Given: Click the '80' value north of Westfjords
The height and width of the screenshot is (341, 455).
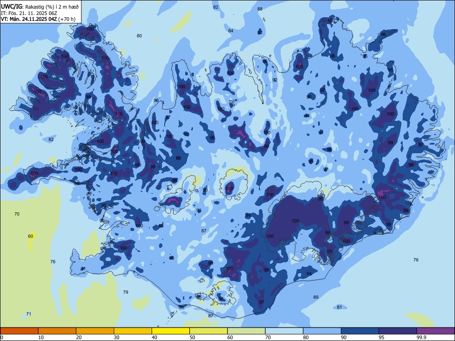Looking at the screenshot, I should (x=139, y=35).
